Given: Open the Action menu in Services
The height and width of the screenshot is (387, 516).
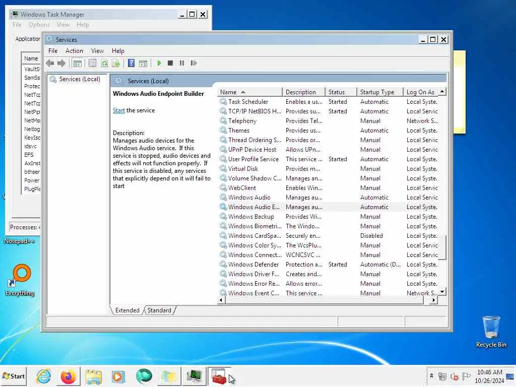Looking at the screenshot, I should coord(74,51).
